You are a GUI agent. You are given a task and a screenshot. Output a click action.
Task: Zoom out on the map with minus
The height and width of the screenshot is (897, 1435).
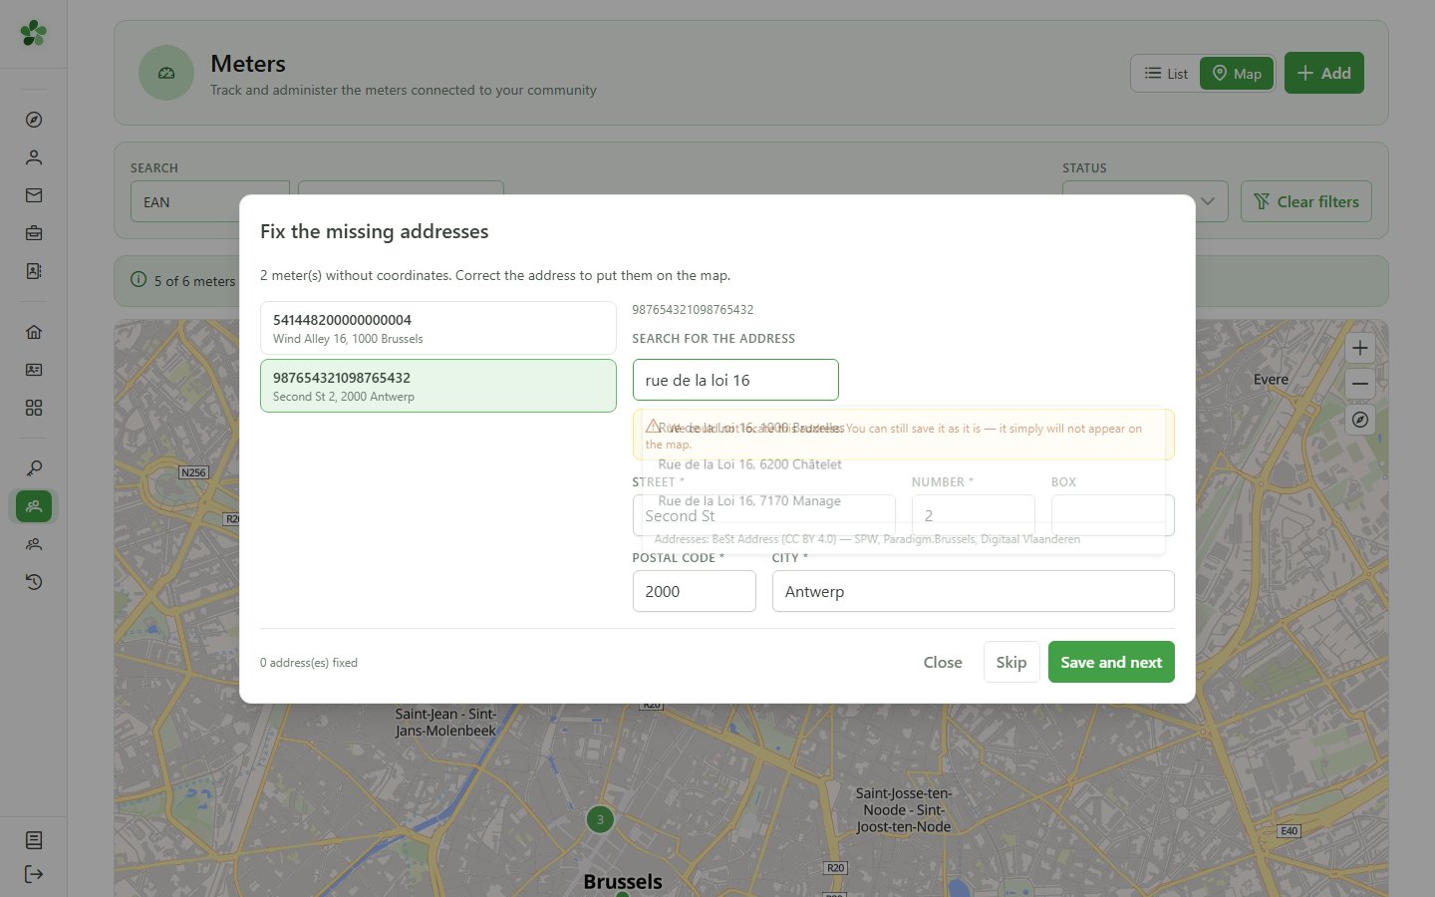point(1360,384)
